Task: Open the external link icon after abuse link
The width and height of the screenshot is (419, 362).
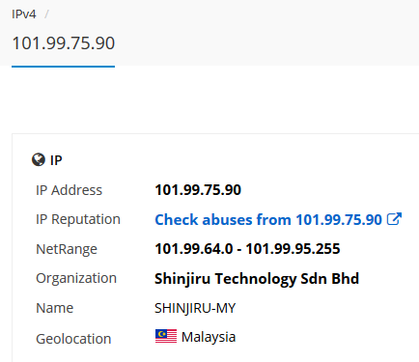Action: [394, 219]
